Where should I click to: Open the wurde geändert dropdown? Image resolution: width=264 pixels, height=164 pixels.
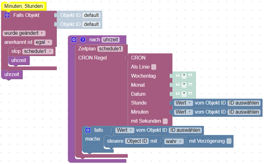pyautogui.click(x=24, y=33)
